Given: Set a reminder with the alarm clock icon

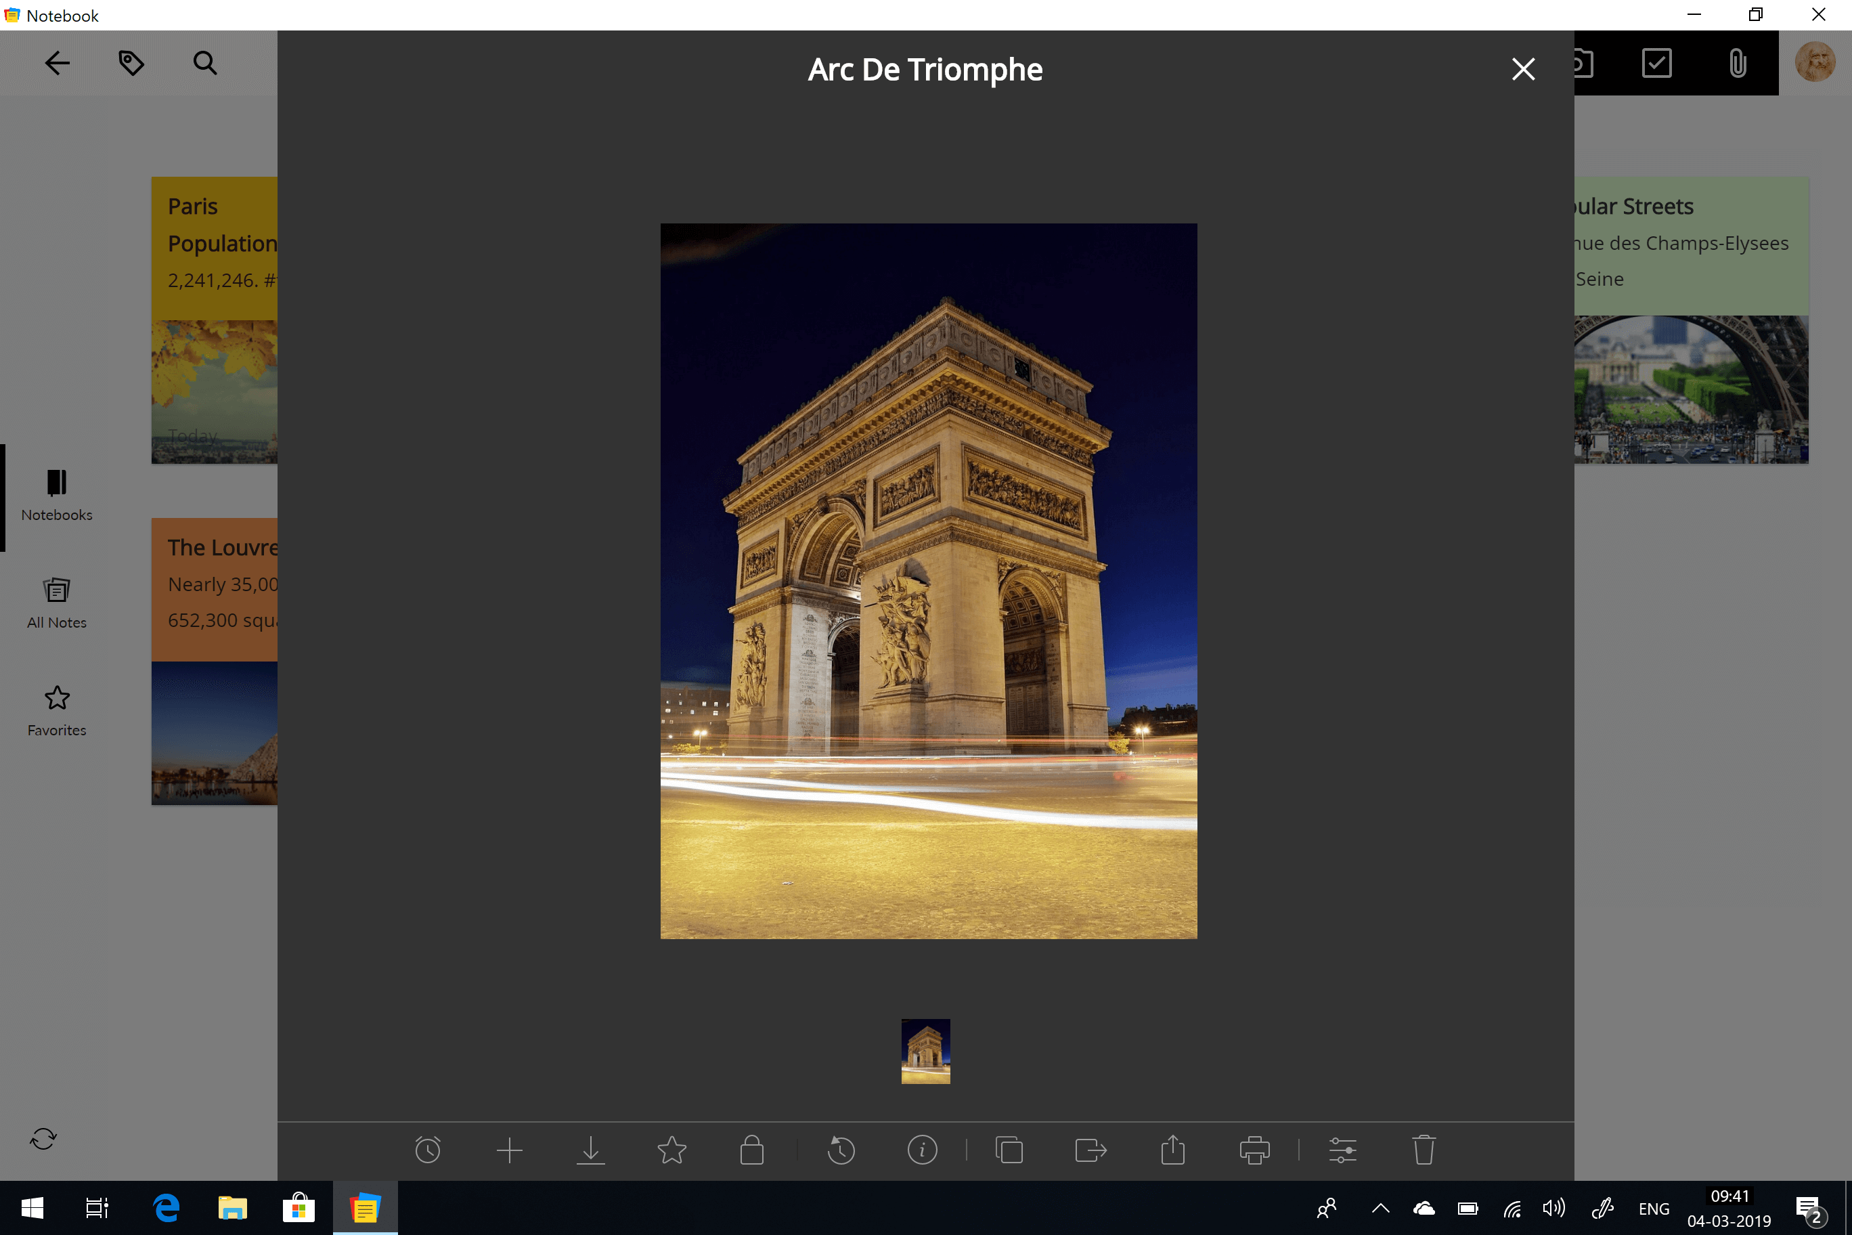Looking at the screenshot, I should pyautogui.click(x=428, y=1150).
